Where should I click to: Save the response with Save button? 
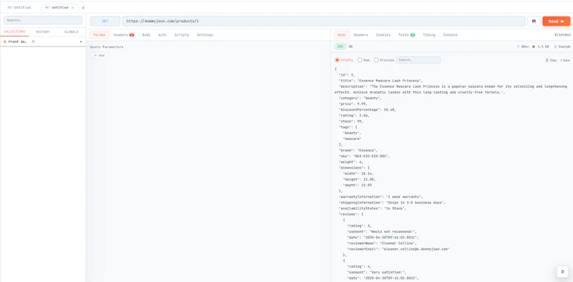click(x=565, y=60)
